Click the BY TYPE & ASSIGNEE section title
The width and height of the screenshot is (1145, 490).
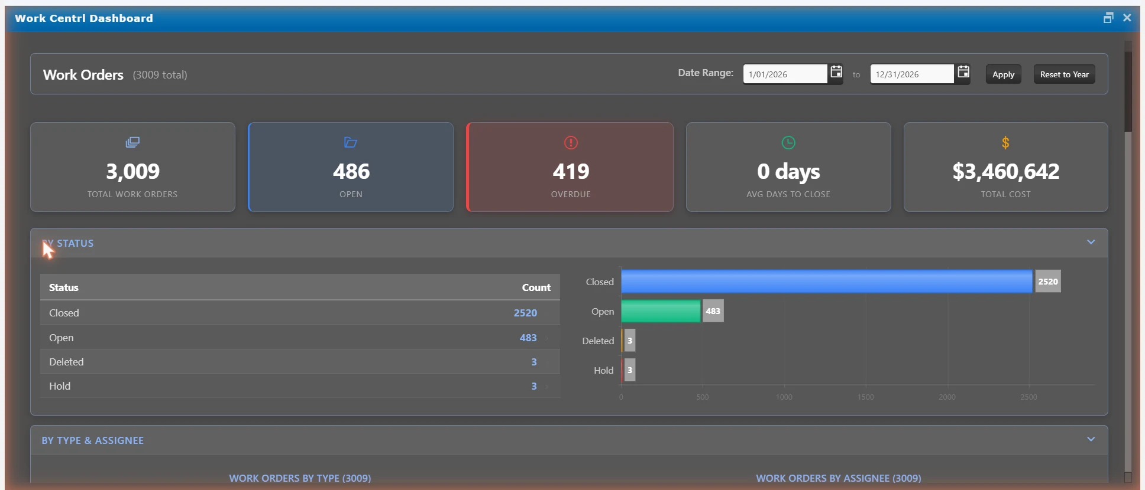[92, 440]
